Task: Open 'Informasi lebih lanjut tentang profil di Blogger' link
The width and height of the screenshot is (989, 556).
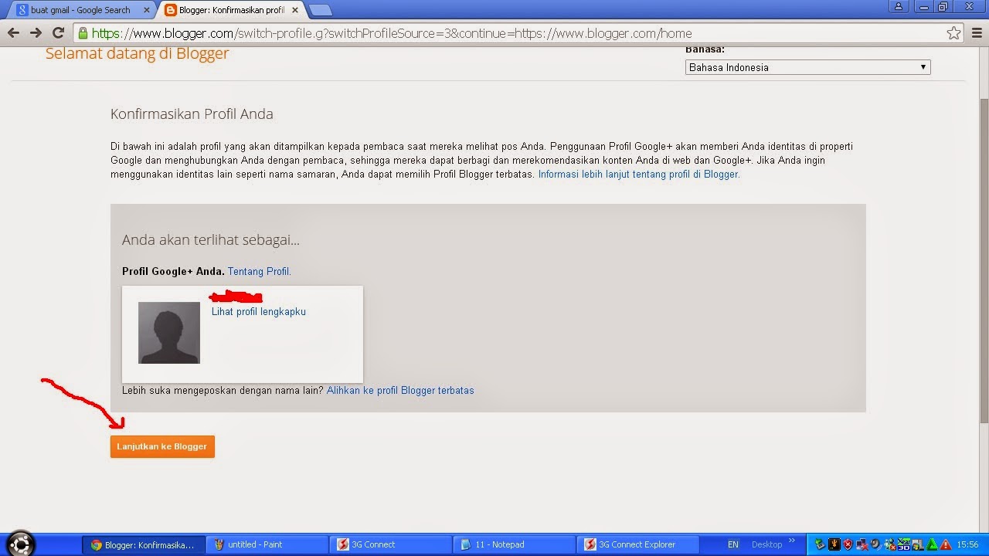Action: [639, 175]
